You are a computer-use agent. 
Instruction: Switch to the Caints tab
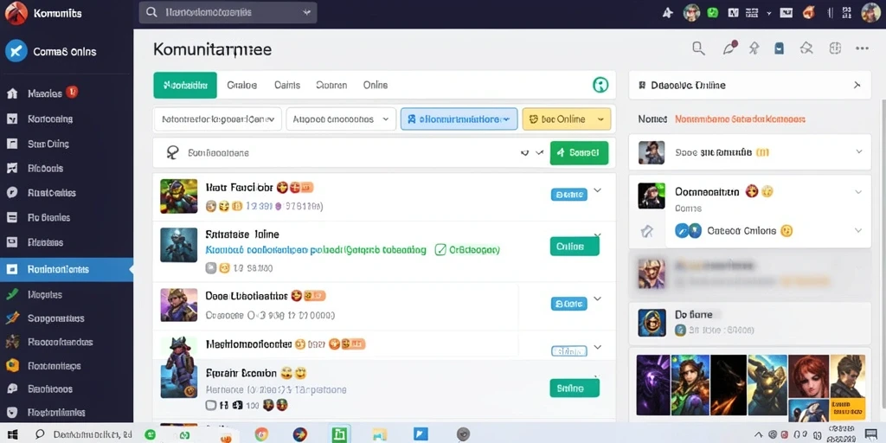tap(287, 86)
